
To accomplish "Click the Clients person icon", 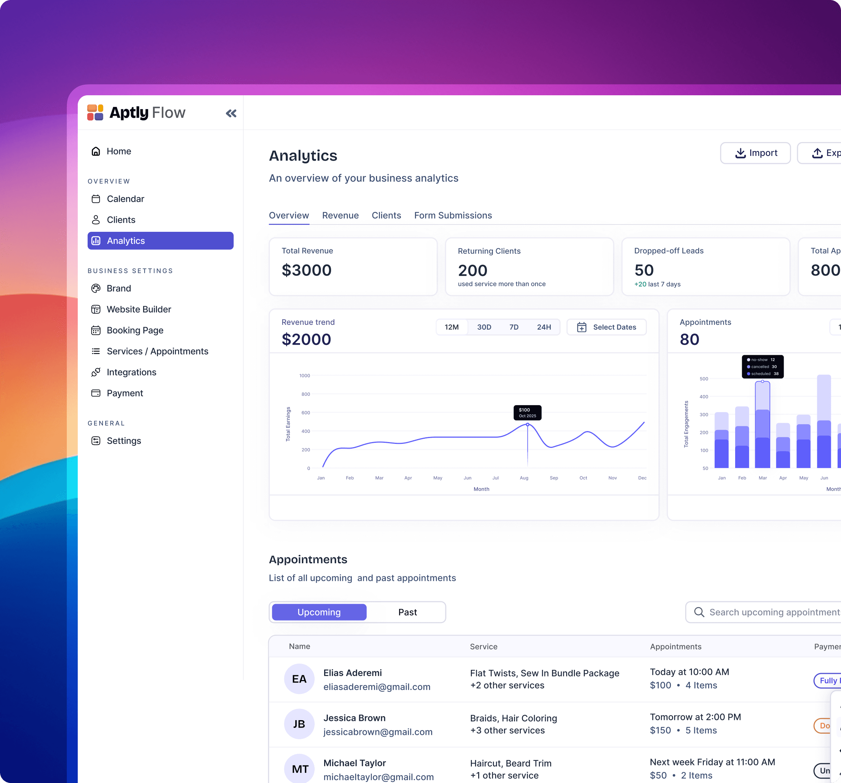I will pos(96,219).
